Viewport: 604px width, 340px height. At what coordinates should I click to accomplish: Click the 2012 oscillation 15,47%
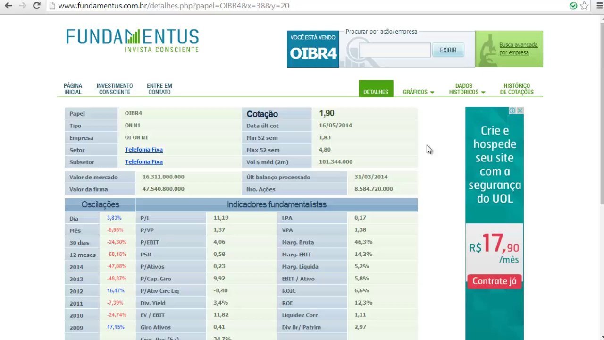pos(115,291)
